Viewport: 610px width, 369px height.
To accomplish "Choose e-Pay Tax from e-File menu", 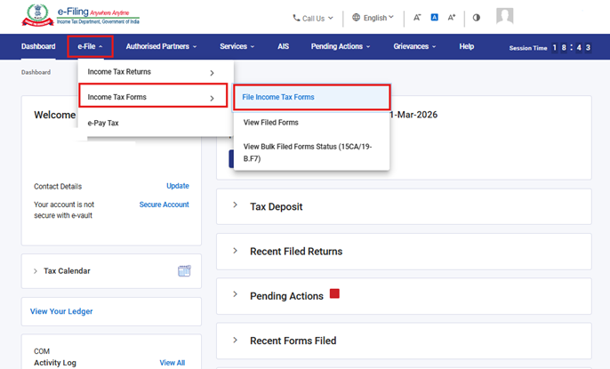I will pos(103,123).
